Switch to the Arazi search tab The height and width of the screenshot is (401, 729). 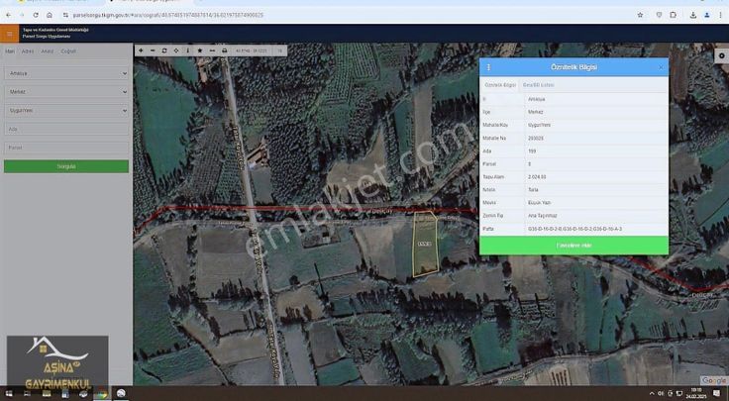pyautogui.click(x=47, y=51)
